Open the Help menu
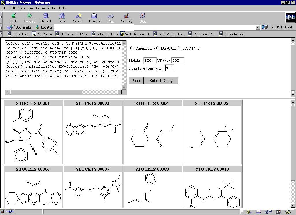 click(62, 8)
